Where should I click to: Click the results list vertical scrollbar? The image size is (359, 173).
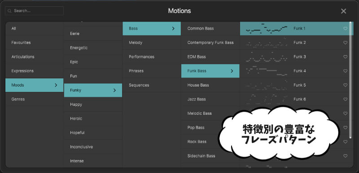tap(350, 80)
